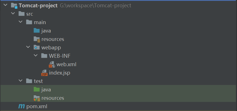Click the web.xml descriptor file icon

point(52,64)
